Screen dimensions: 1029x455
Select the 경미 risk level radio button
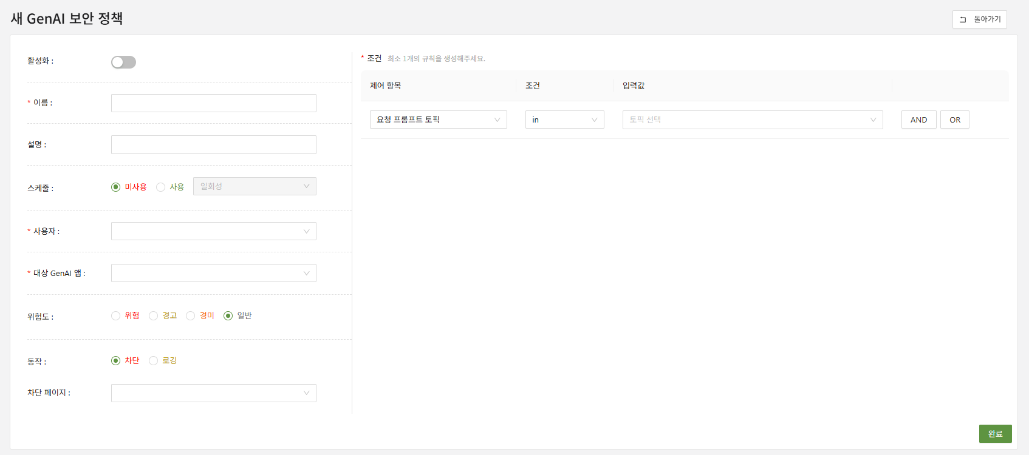191,315
